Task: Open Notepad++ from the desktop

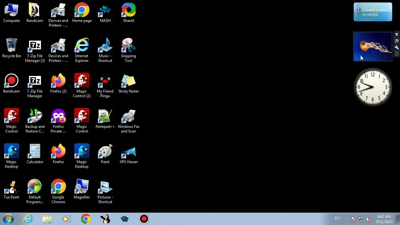Action: click(105, 119)
